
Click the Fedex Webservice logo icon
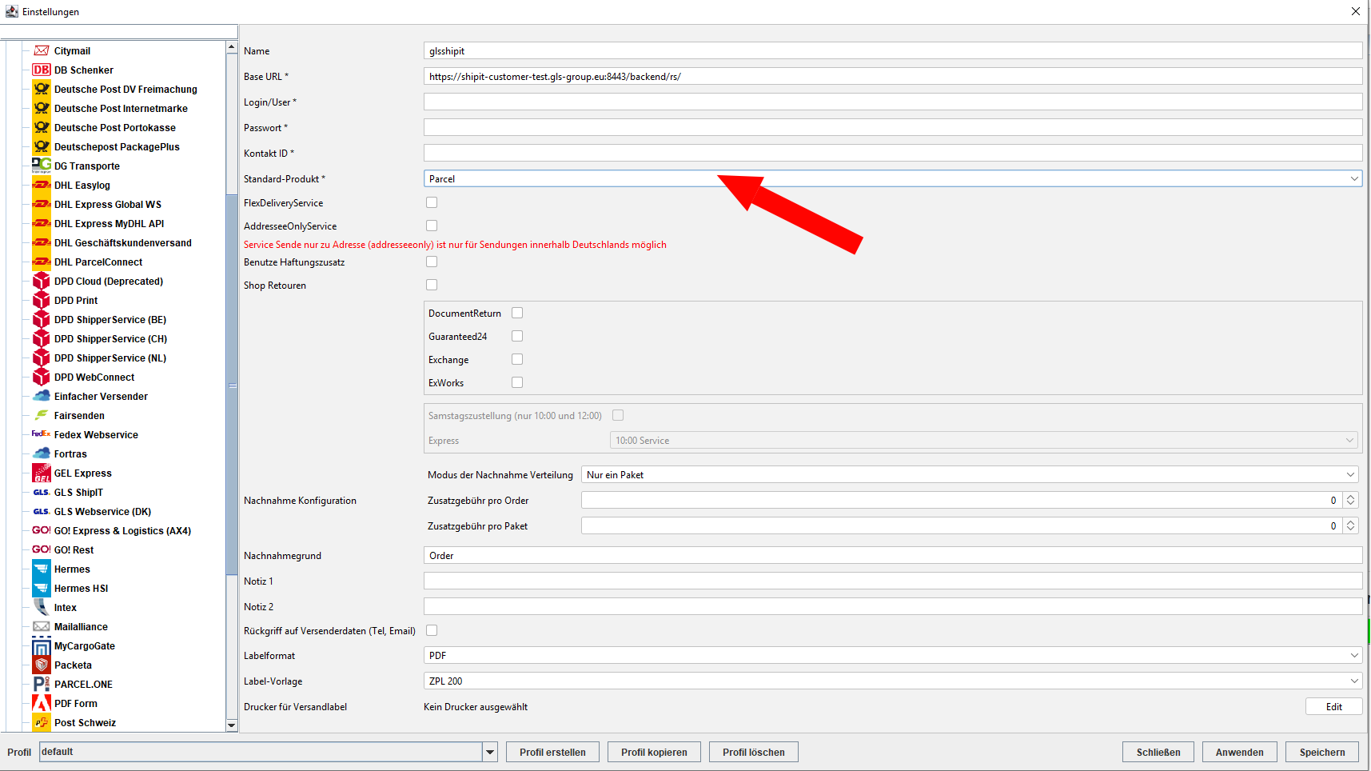point(42,434)
